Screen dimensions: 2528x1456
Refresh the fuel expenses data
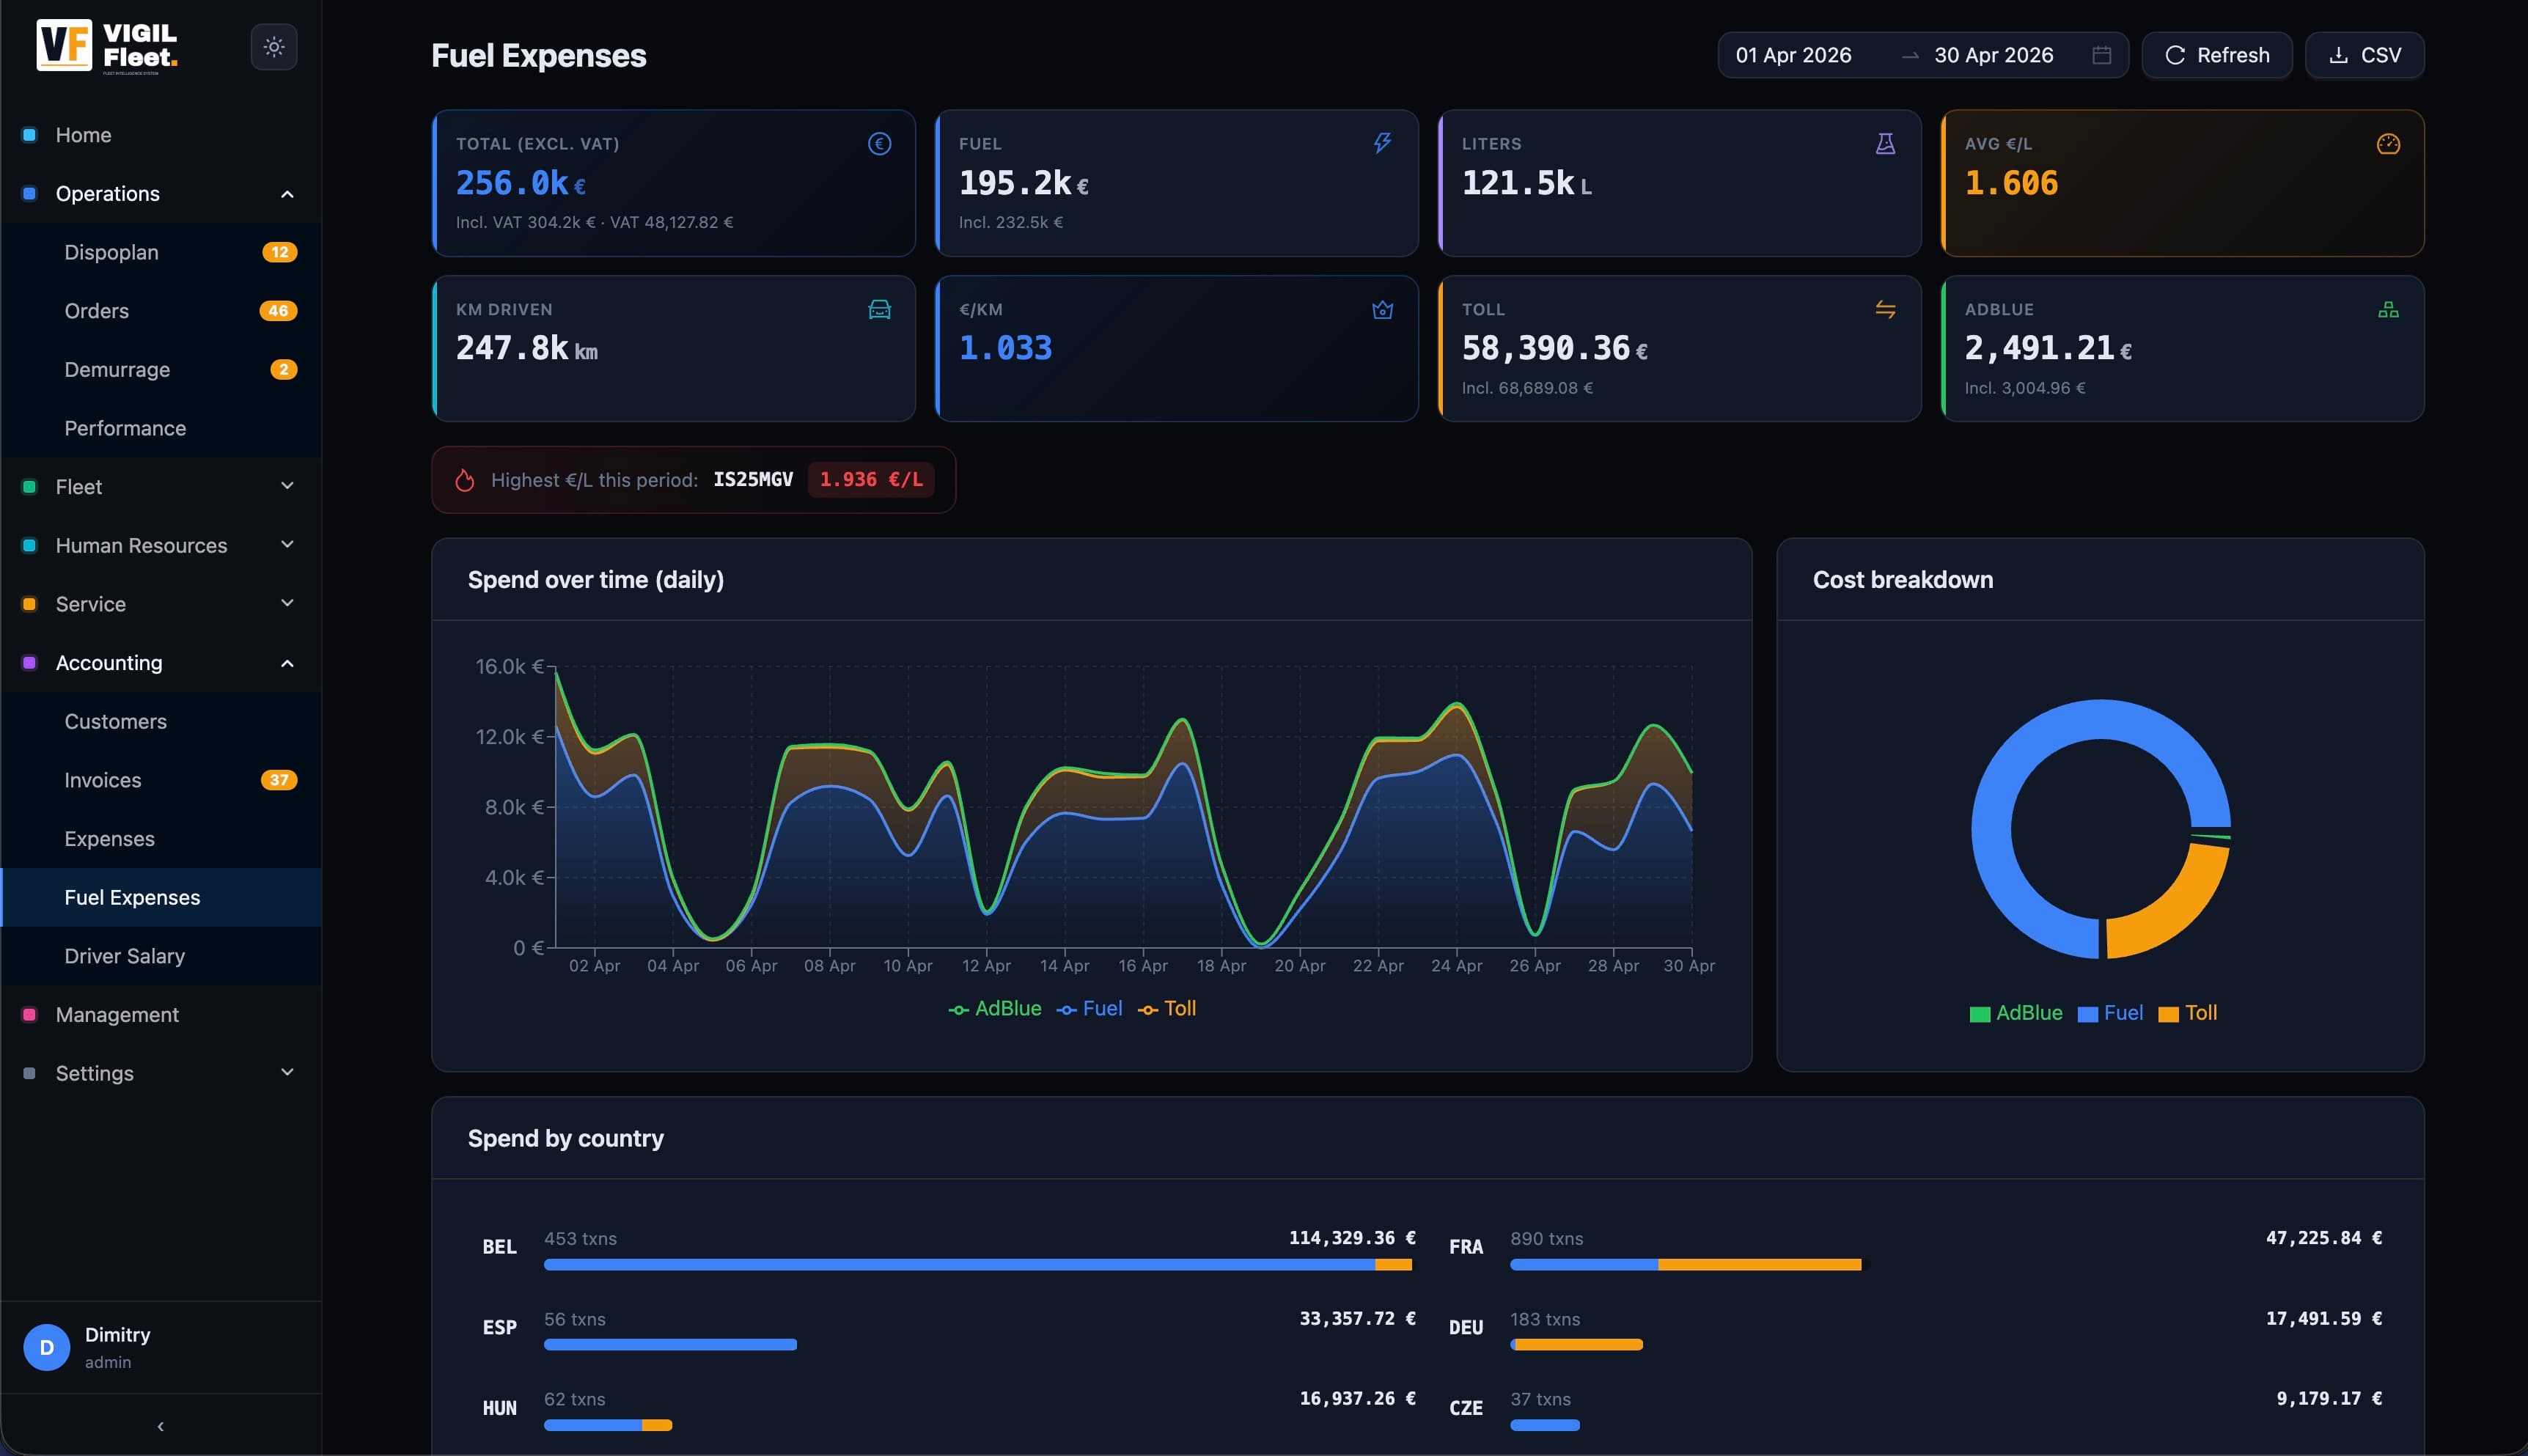click(2216, 55)
